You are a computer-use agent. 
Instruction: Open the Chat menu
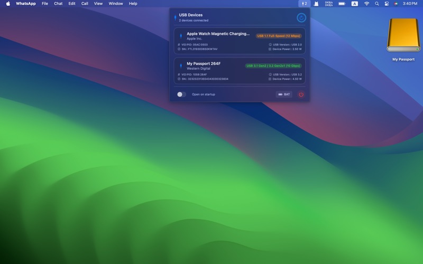pos(58,4)
